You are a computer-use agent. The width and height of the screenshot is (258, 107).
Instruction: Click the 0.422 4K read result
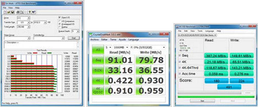(120, 80)
